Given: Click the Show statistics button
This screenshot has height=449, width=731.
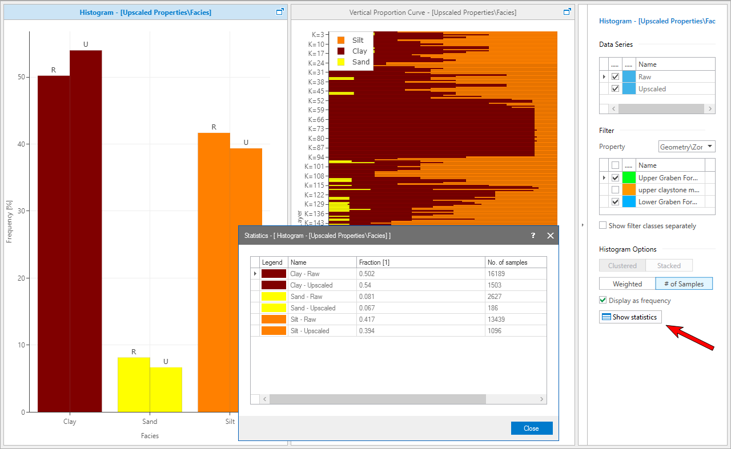Looking at the screenshot, I should 630,317.
